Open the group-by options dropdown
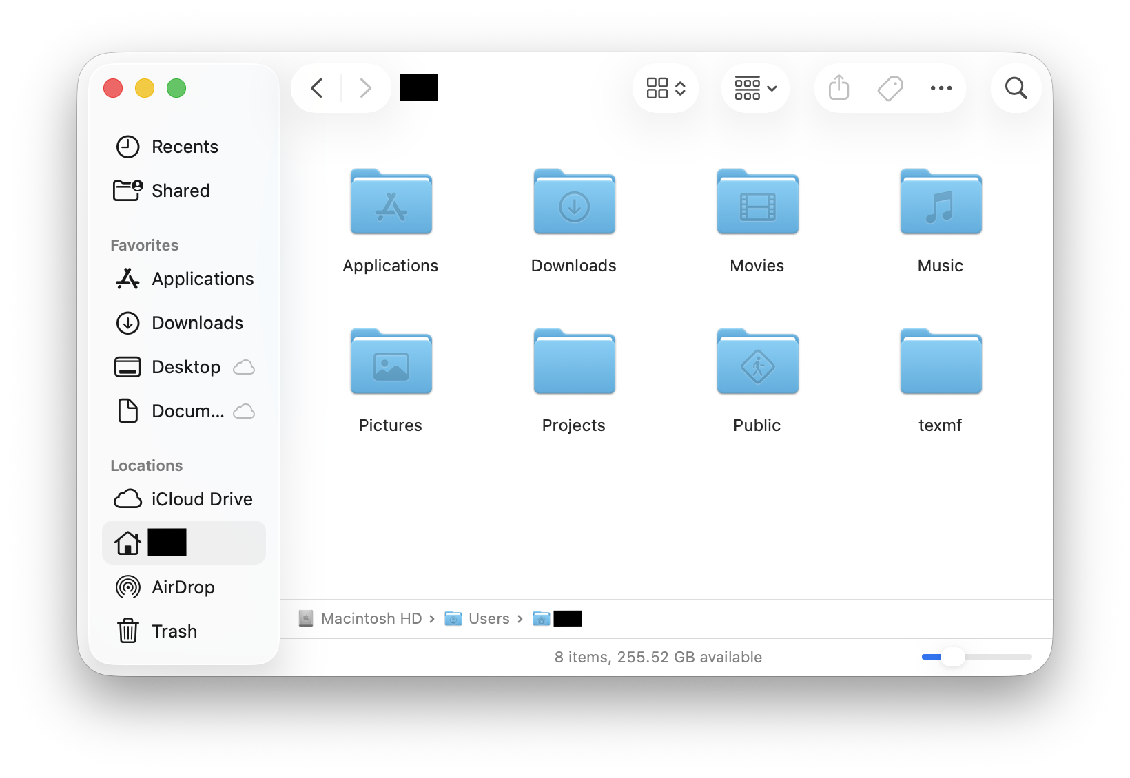 click(755, 88)
